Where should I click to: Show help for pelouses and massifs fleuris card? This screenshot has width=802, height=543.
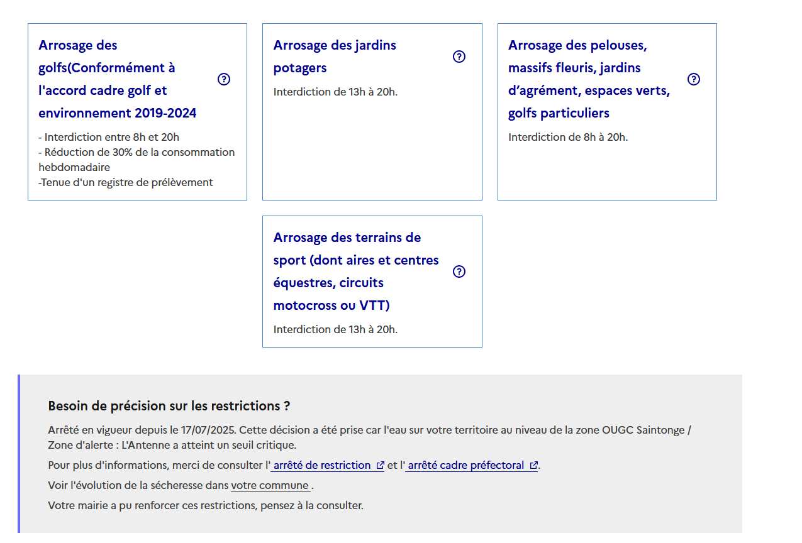694,79
